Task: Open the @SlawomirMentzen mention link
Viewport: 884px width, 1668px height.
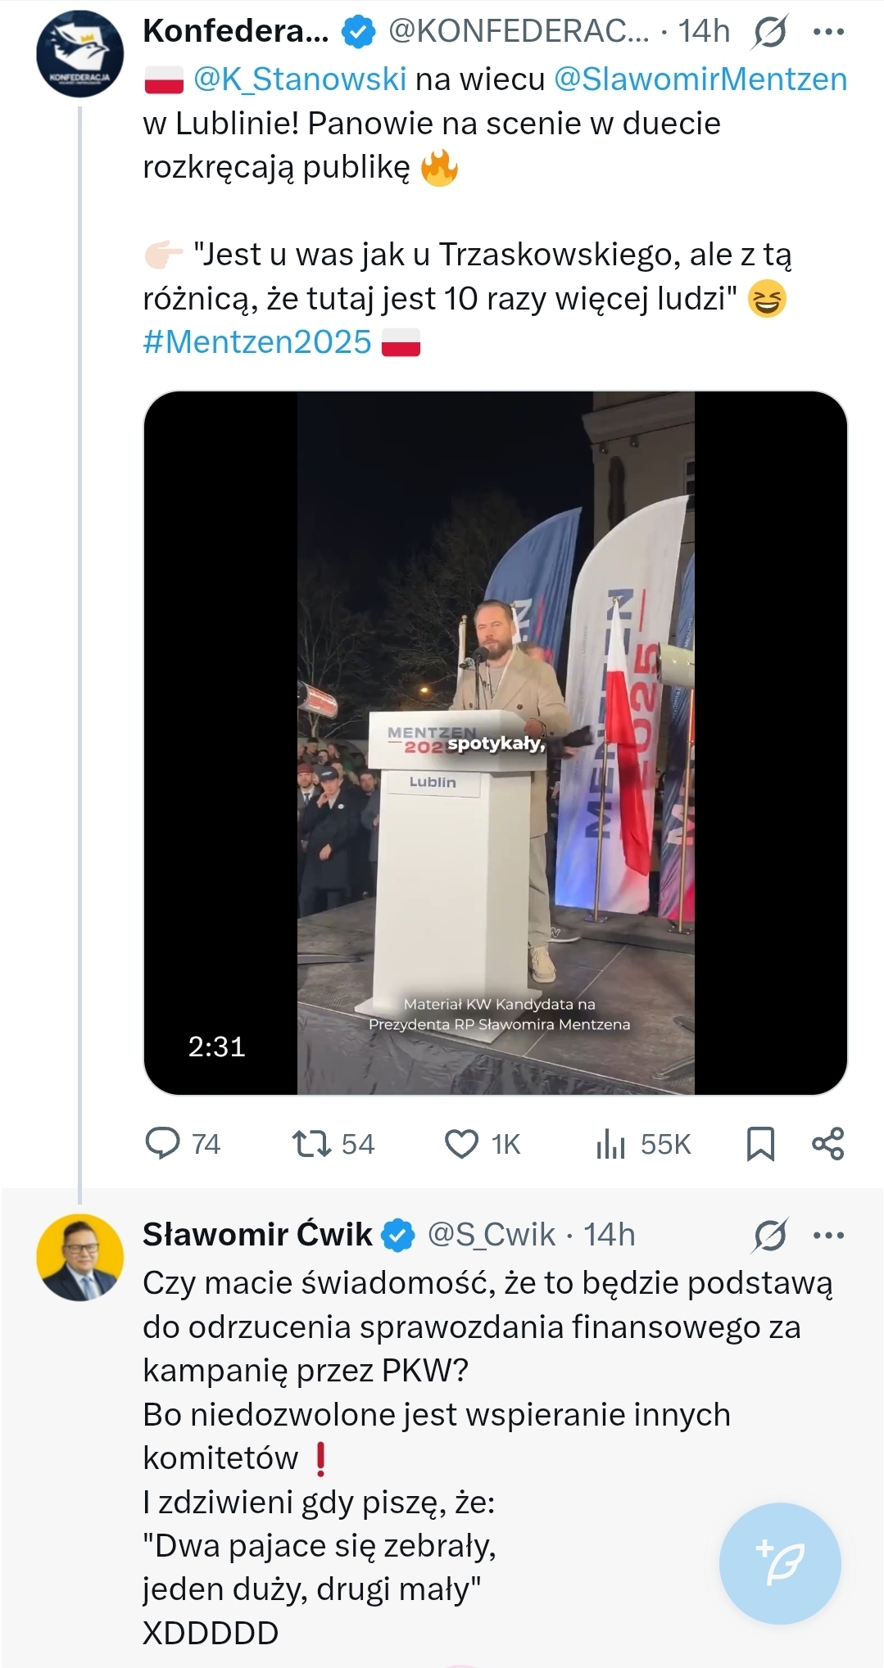Action: [x=700, y=79]
